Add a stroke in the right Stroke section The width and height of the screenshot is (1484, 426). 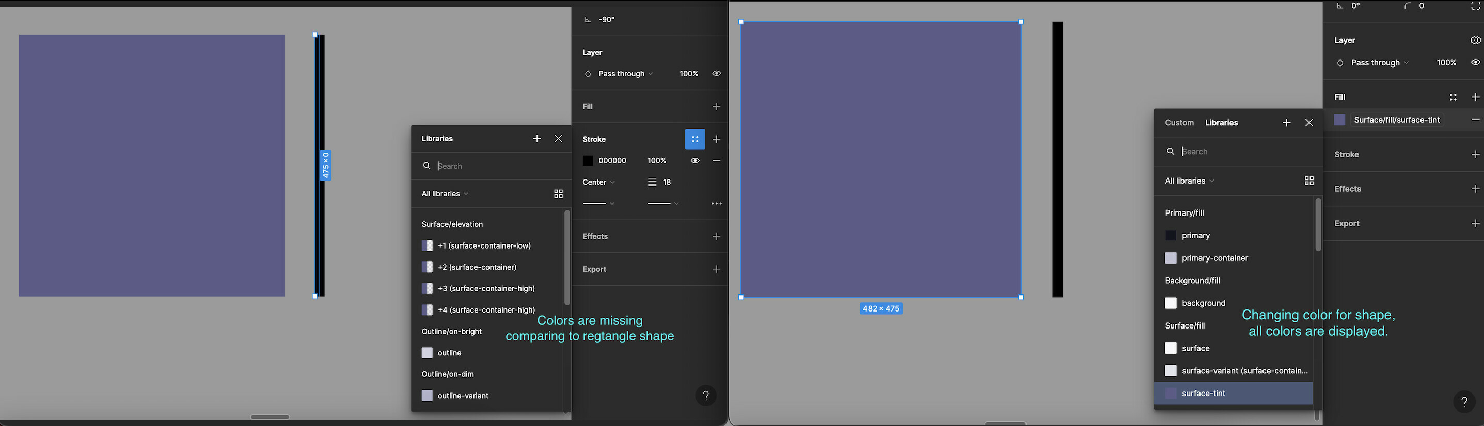coord(1475,154)
